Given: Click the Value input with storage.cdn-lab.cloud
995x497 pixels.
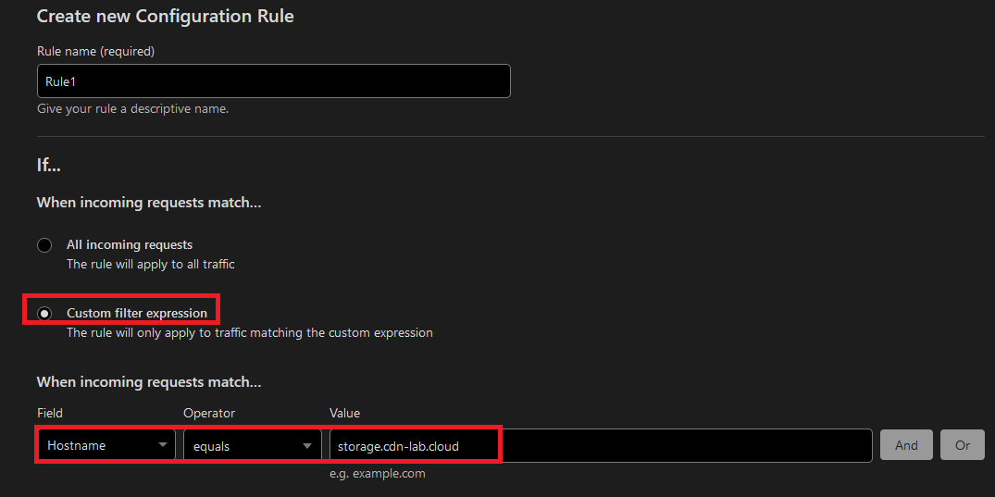Looking at the screenshot, I should [x=600, y=445].
